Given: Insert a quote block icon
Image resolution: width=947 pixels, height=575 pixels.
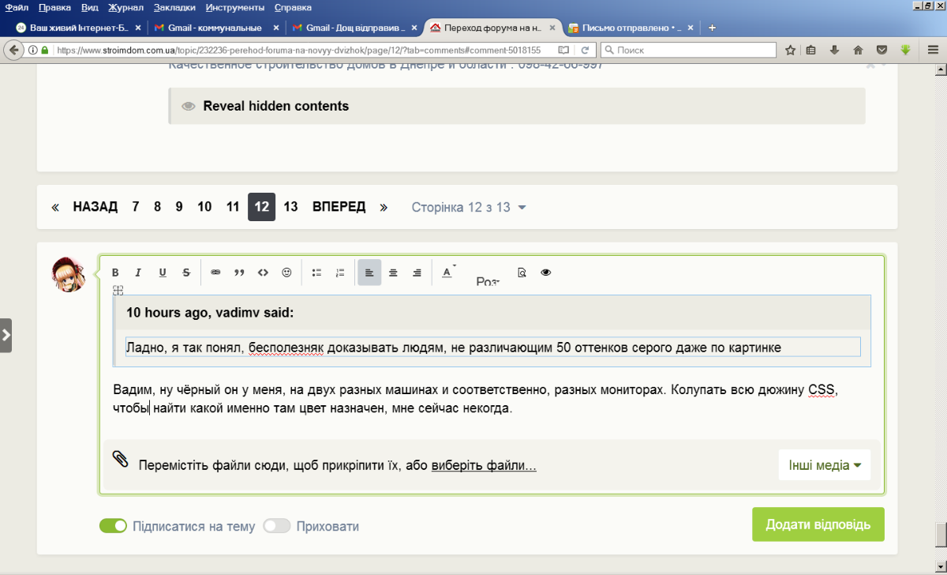Looking at the screenshot, I should [239, 272].
